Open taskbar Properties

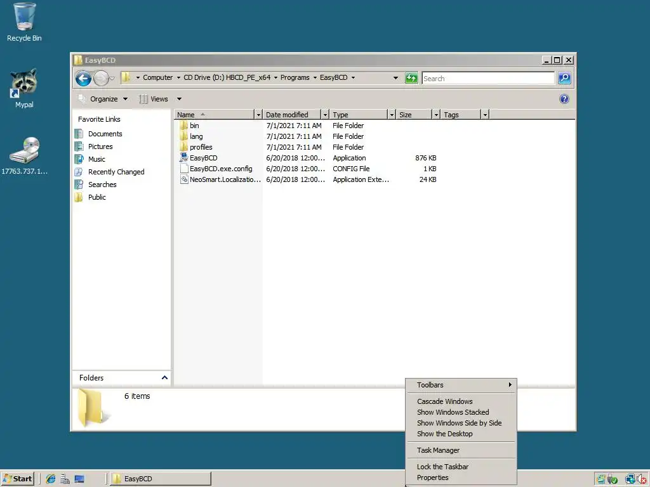(461, 477)
